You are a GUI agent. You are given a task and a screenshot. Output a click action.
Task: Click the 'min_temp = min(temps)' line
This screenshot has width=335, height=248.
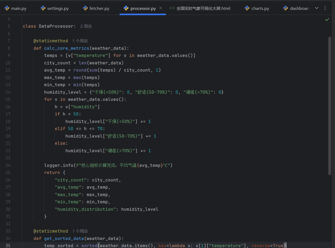click(72, 85)
